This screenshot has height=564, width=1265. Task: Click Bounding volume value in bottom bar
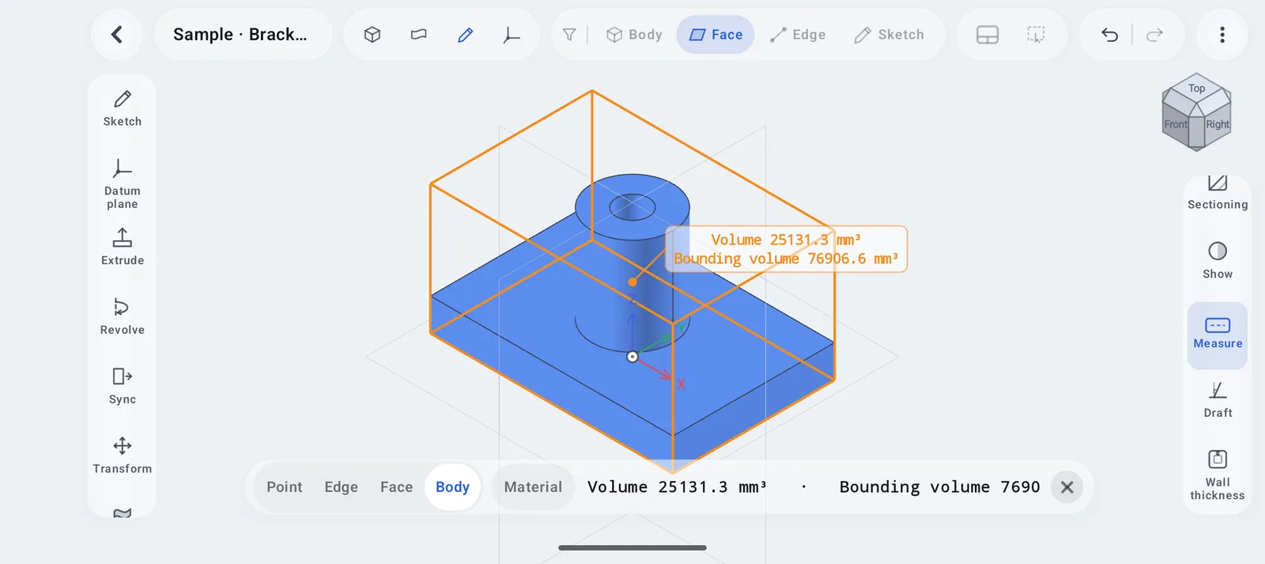[940, 487]
